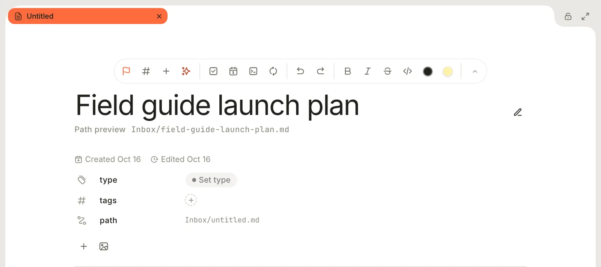
Task: Click the path property label
Action: [109, 220]
